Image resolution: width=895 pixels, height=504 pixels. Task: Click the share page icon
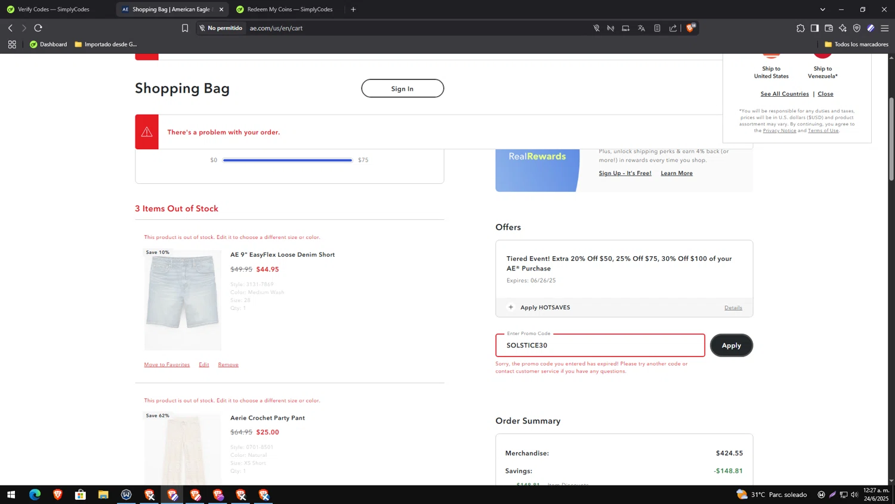(673, 28)
